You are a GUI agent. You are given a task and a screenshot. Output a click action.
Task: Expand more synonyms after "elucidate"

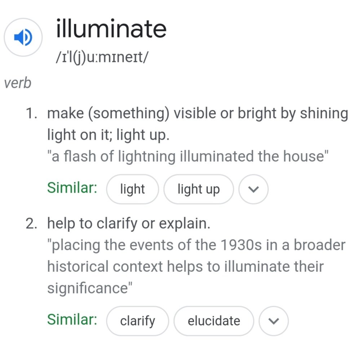(x=274, y=321)
